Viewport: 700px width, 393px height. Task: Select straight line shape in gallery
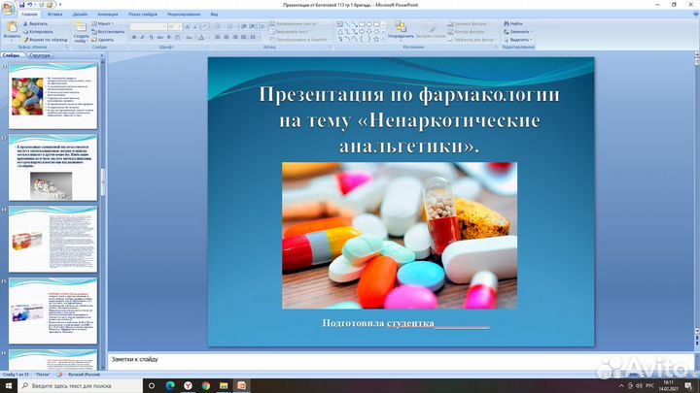pos(347,24)
